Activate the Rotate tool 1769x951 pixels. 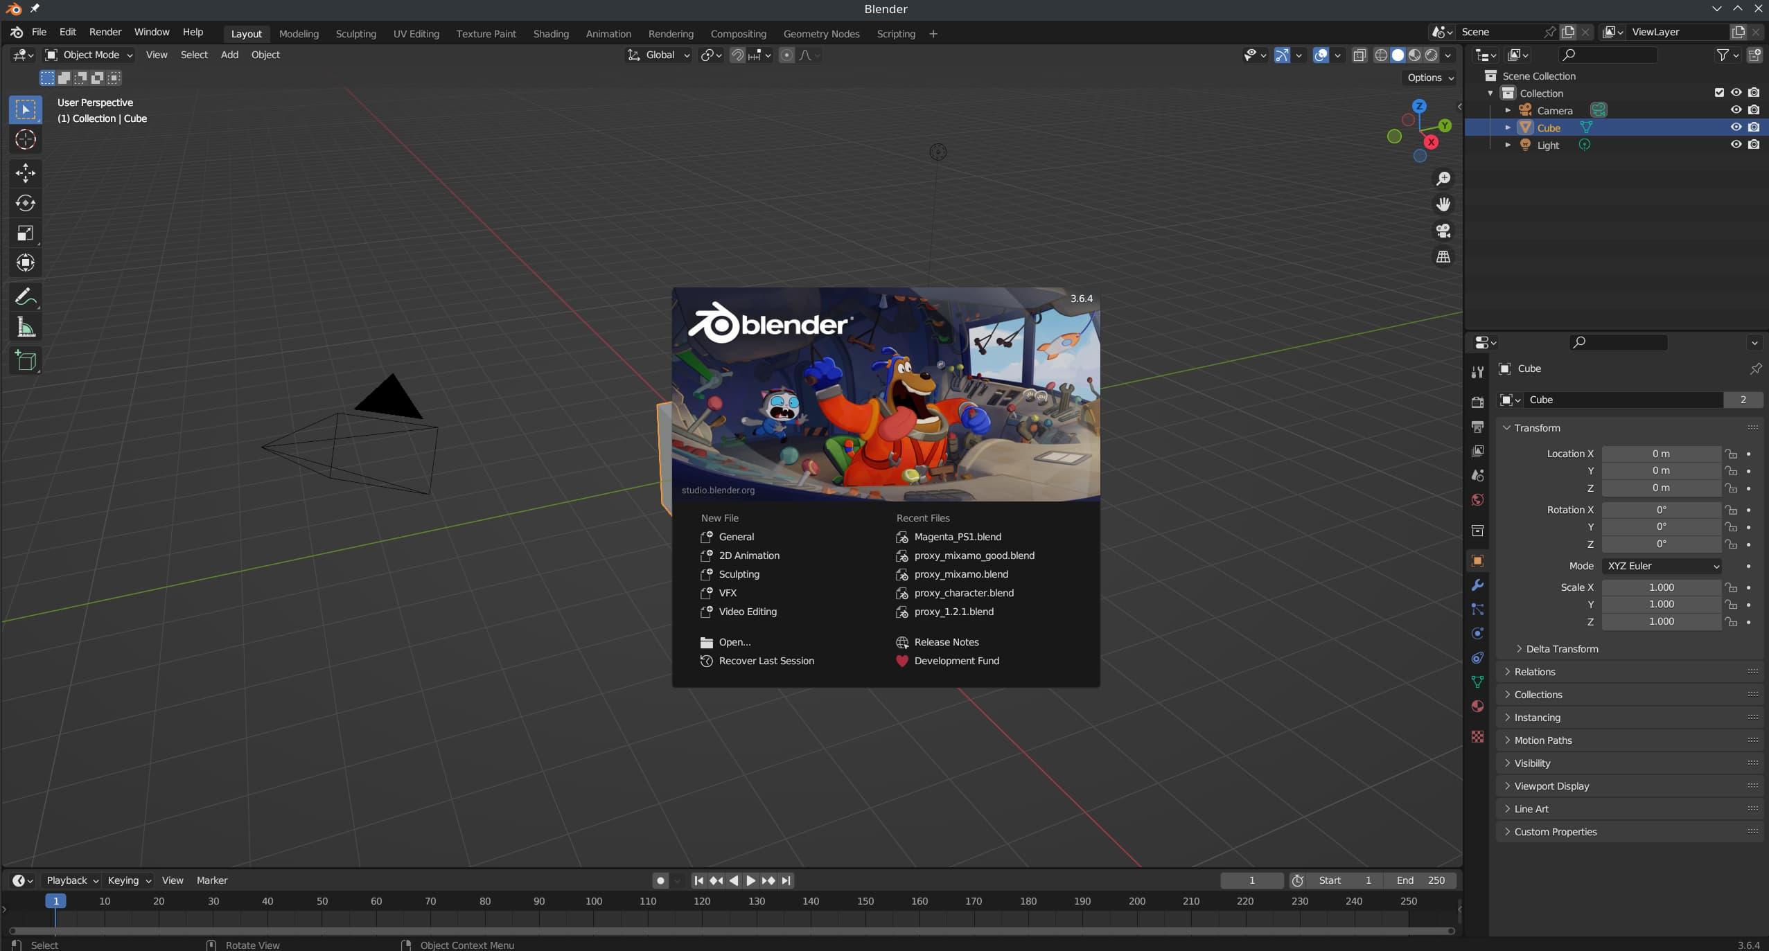pyautogui.click(x=26, y=203)
